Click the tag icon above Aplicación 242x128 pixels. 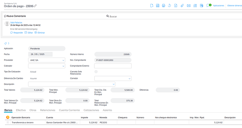point(6,44)
